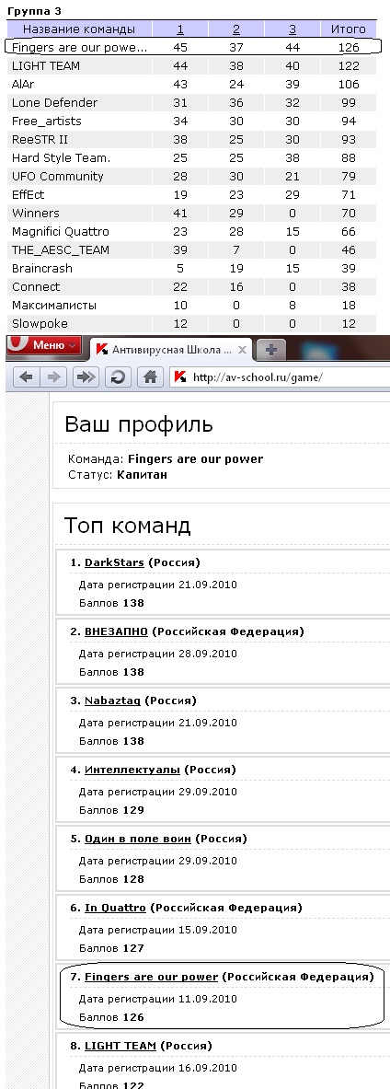Open the Nabaztag team link
This screenshot has width=390, height=1089.
tap(112, 701)
